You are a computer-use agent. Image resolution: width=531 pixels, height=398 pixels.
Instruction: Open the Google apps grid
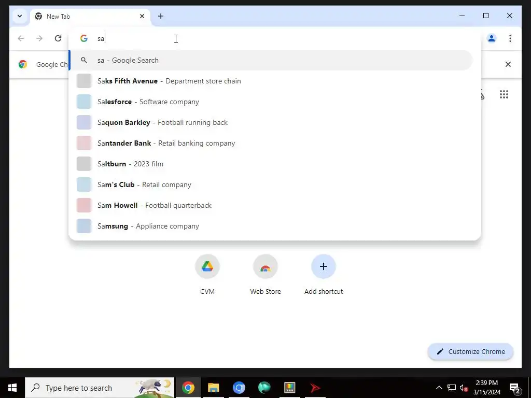tap(504, 94)
